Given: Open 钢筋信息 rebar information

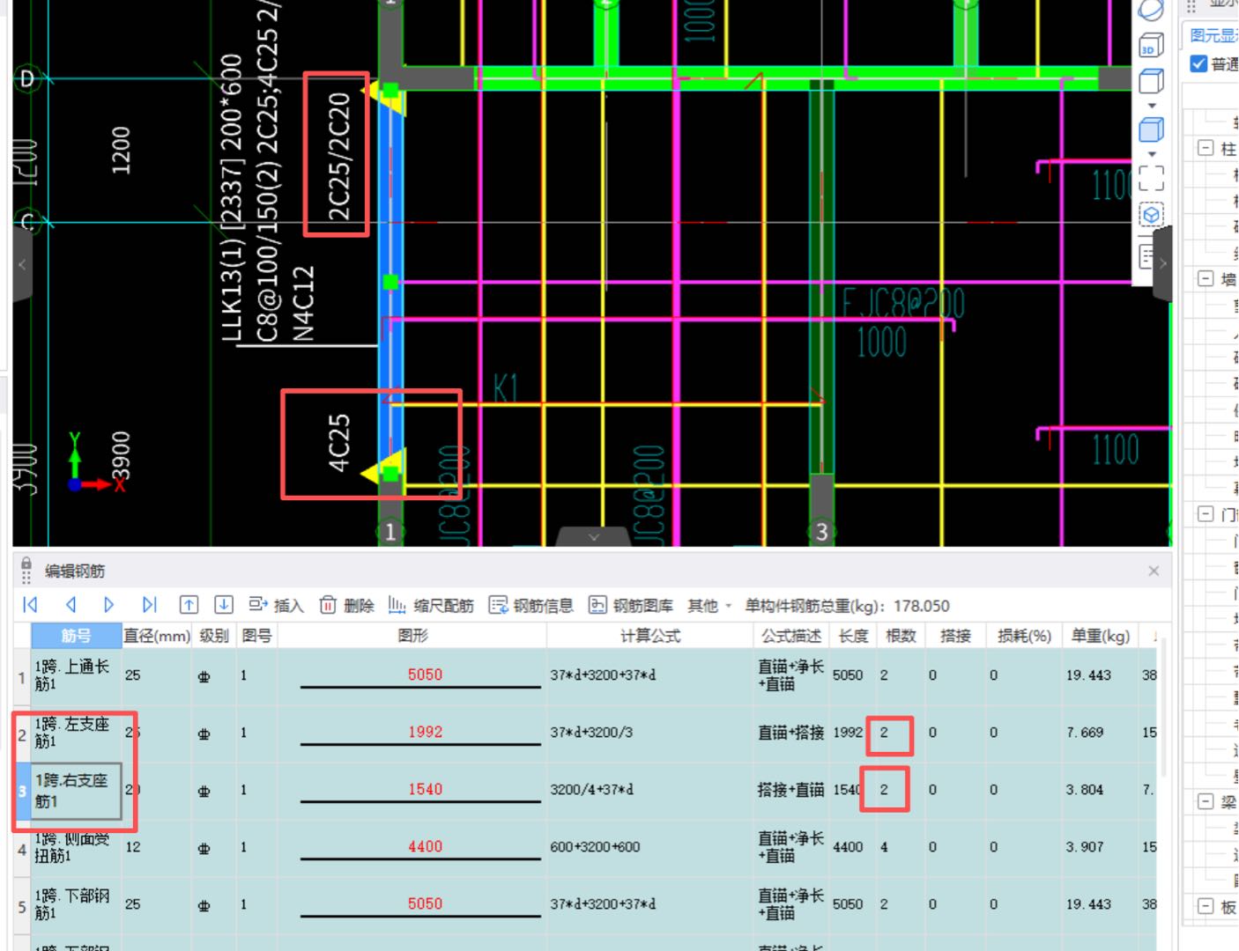Looking at the screenshot, I should (x=531, y=605).
